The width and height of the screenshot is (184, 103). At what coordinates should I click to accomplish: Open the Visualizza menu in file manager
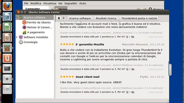coord(50,3)
